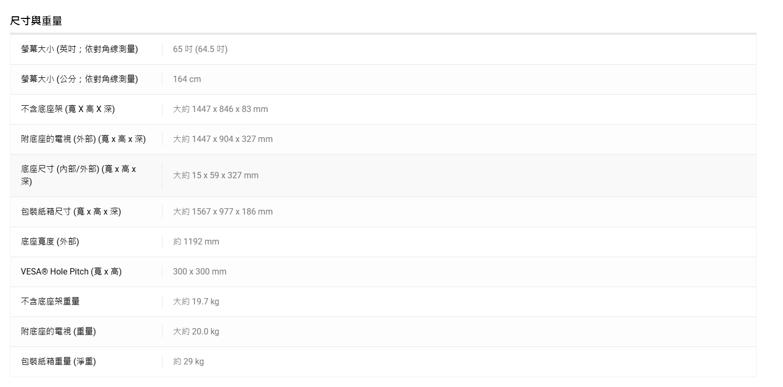Click the 尺寸與重量 section heading
Screen dimensions: 783x387
[36, 21]
